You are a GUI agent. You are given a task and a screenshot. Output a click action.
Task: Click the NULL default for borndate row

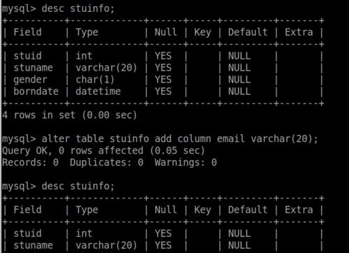(239, 92)
